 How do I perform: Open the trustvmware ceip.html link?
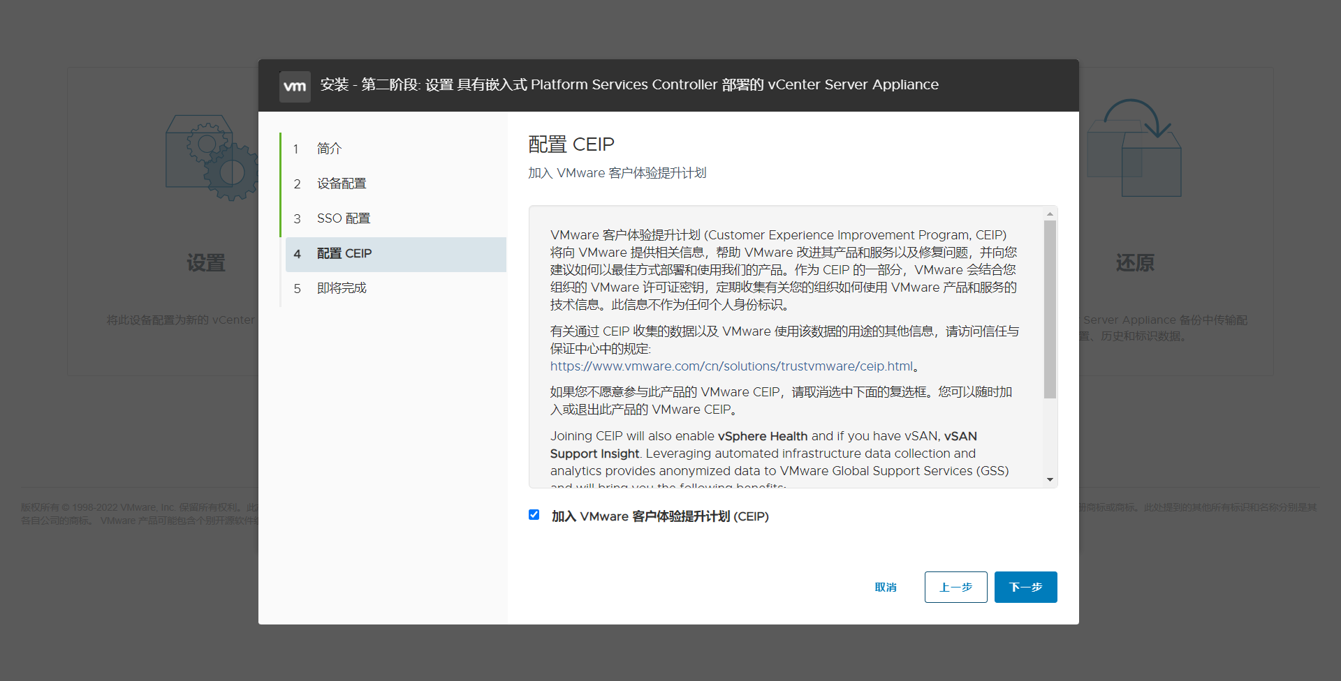coord(731,366)
